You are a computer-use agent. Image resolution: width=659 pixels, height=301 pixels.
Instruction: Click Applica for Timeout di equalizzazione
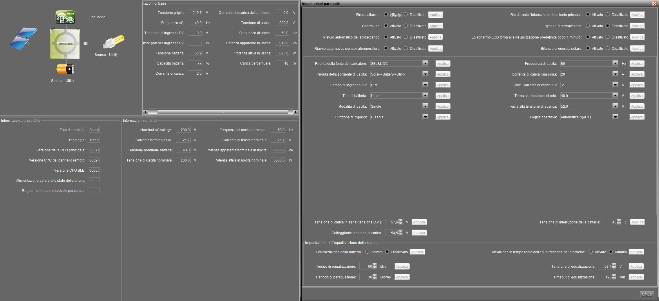pos(636,277)
